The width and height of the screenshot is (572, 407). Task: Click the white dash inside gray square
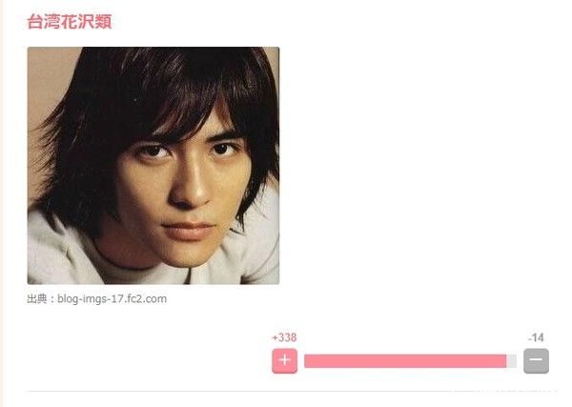(536, 359)
